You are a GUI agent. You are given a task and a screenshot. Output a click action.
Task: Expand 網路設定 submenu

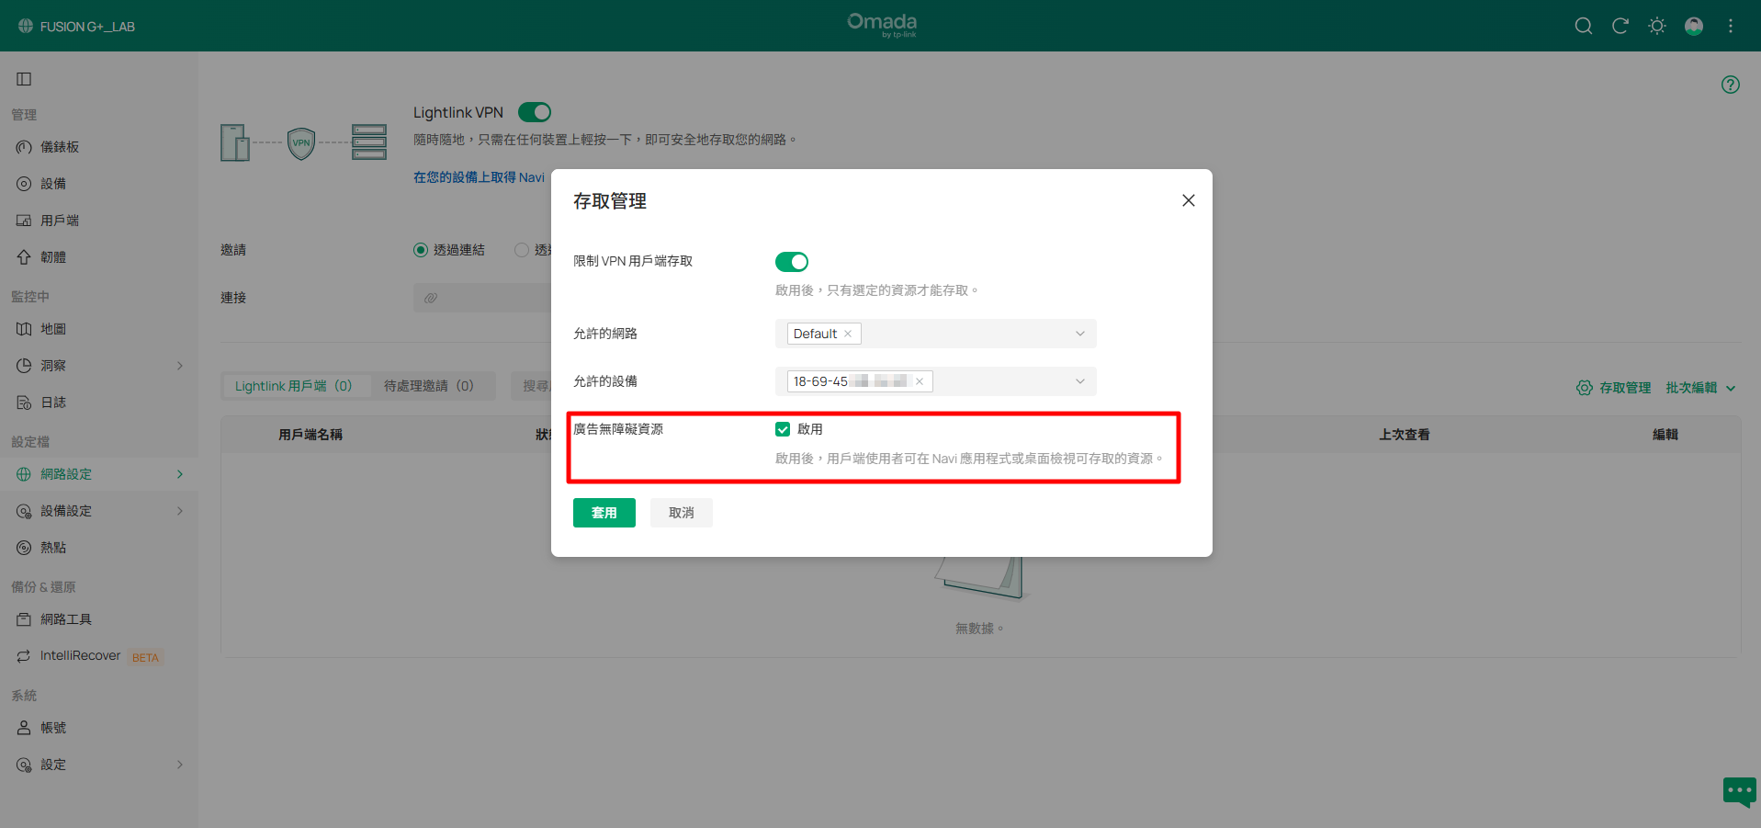click(180, 474)
